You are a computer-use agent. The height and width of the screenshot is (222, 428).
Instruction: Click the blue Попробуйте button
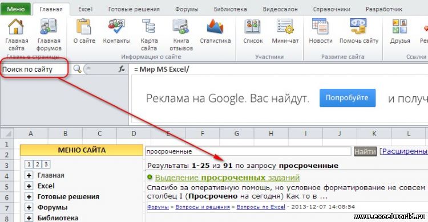pyautogui.click(x=347, y=98)
